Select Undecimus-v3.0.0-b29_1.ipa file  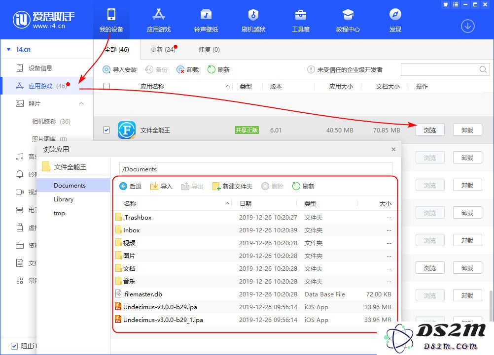(x=253, y=320)
